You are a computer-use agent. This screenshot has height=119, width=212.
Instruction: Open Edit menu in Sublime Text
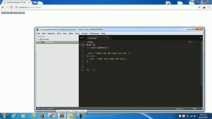coord(44,33)
